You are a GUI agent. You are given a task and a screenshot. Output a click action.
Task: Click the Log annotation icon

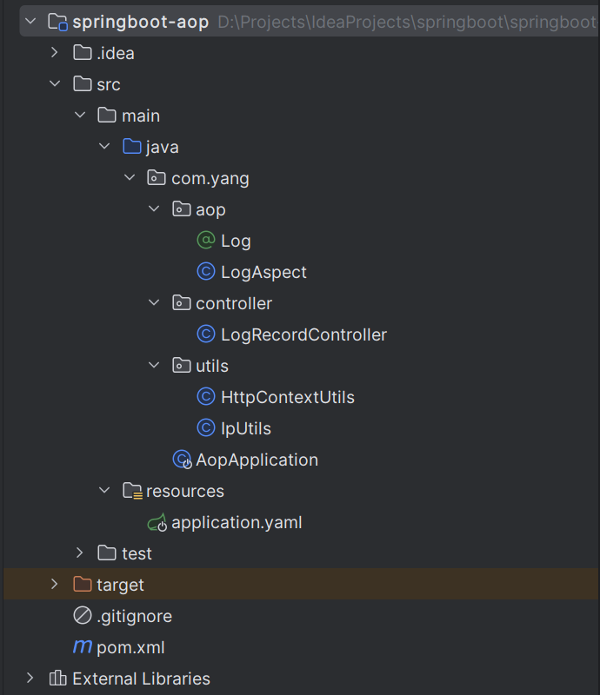tap(206, 241)
